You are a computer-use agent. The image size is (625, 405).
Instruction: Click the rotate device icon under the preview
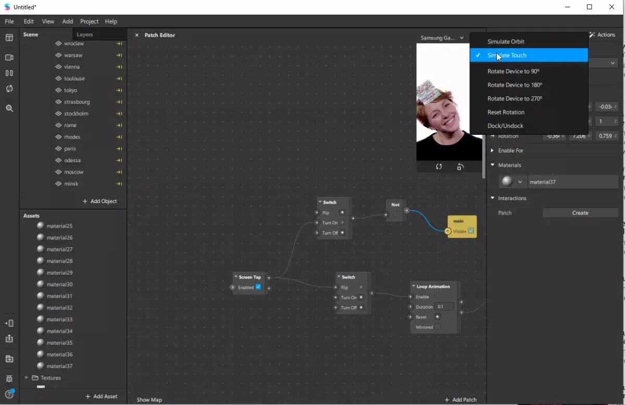pyautogui.click(x=460, y=167)
